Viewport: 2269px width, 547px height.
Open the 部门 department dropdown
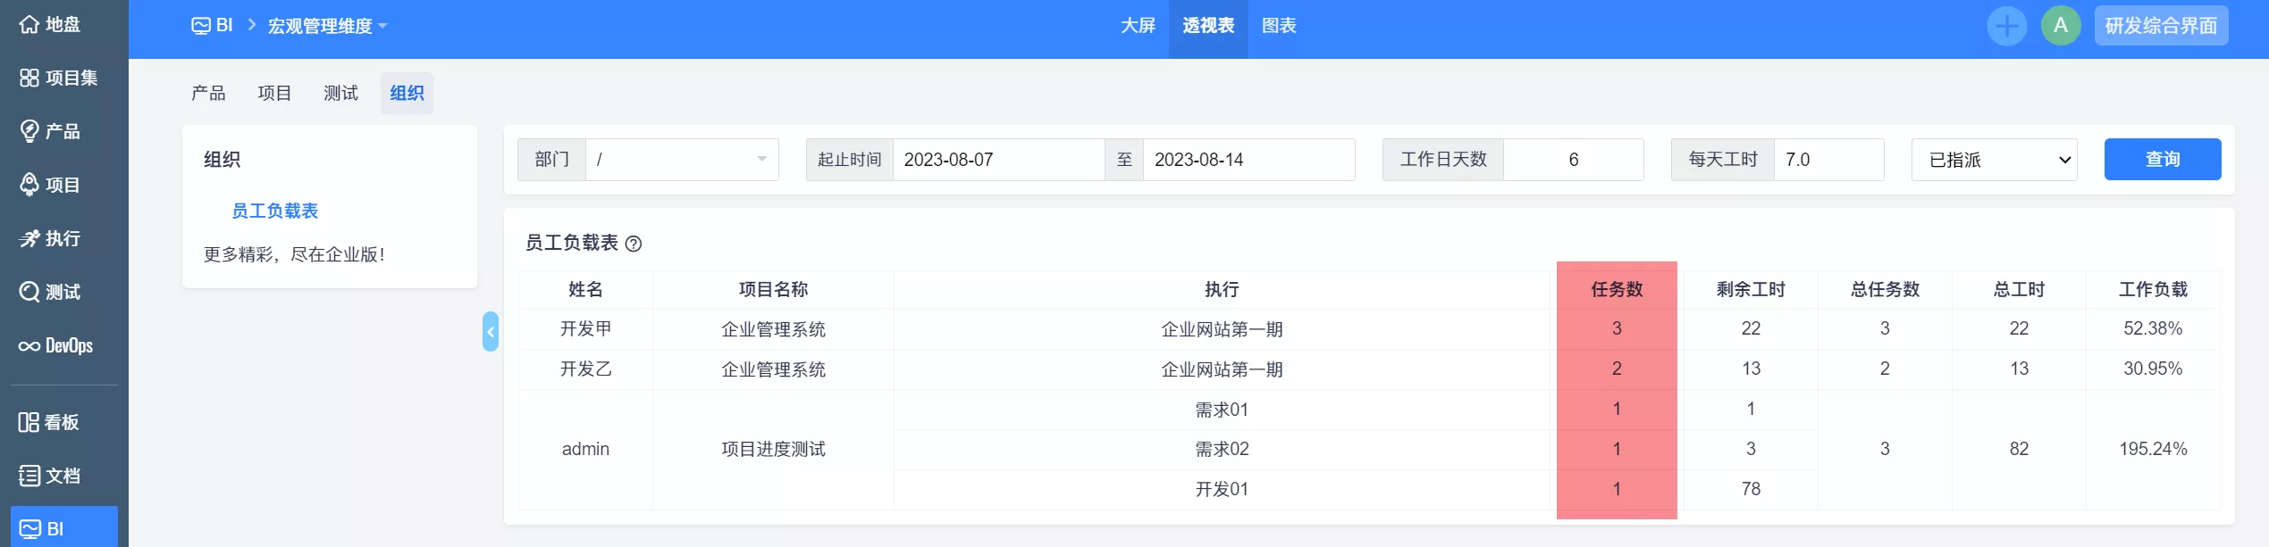click(682, 160)
